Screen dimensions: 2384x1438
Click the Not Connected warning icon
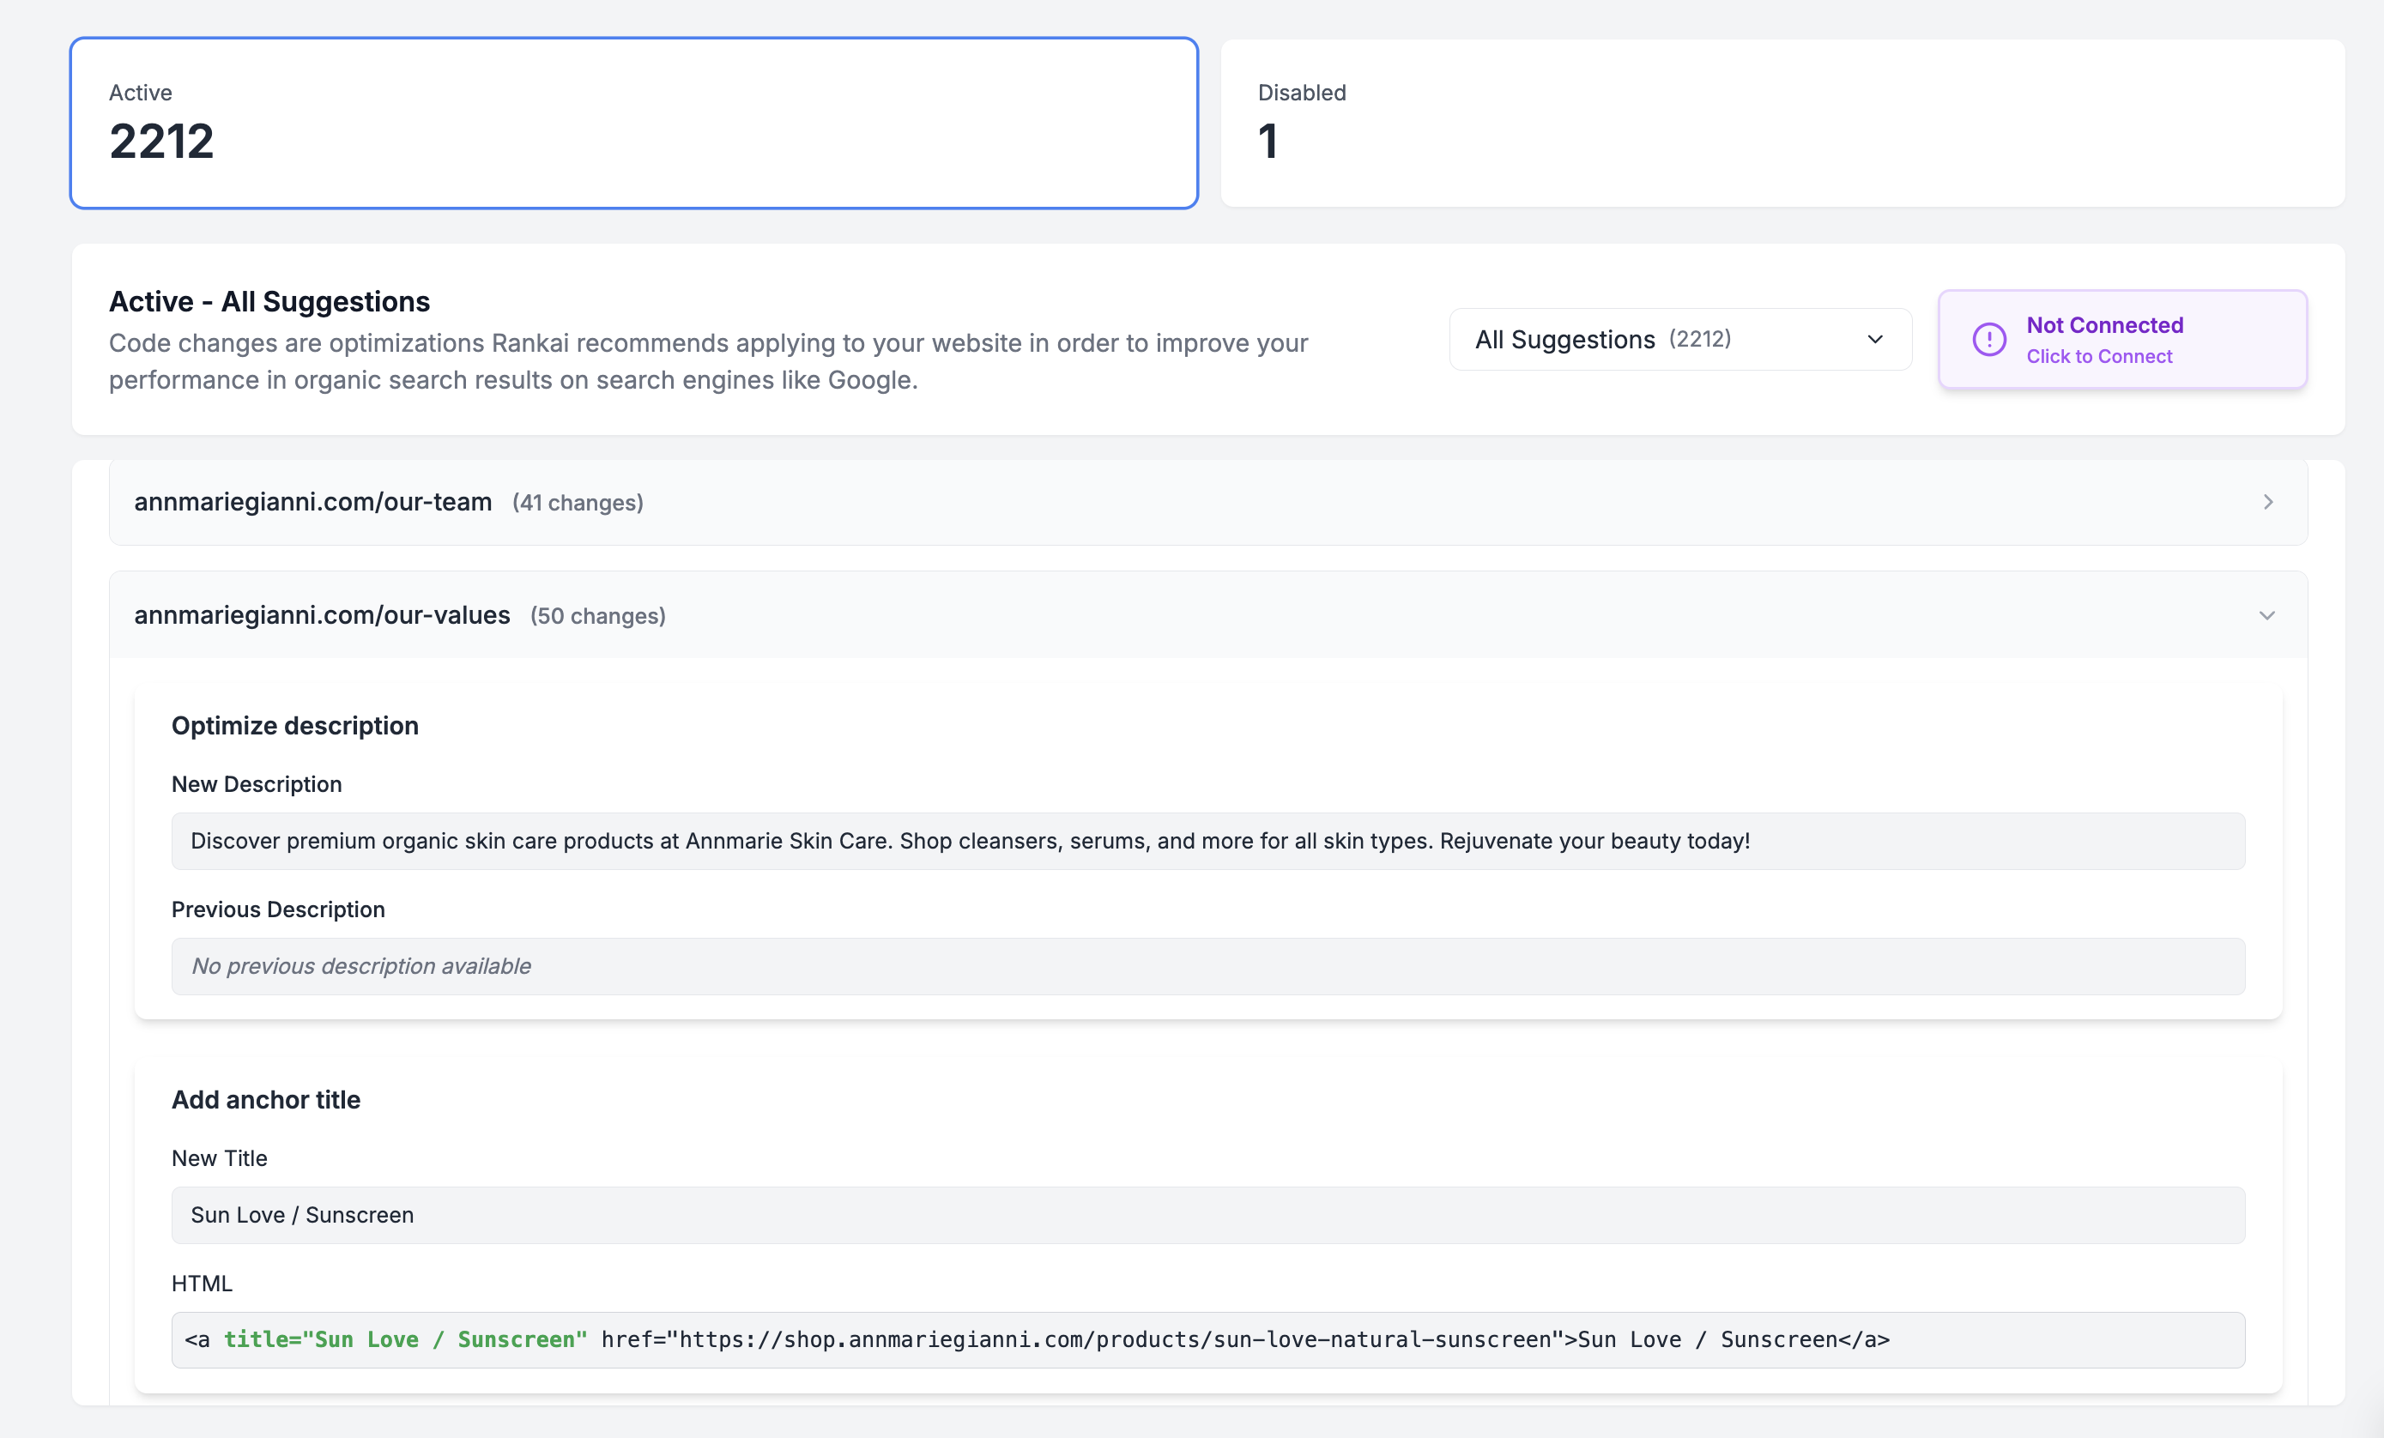tap(1988, 340)
